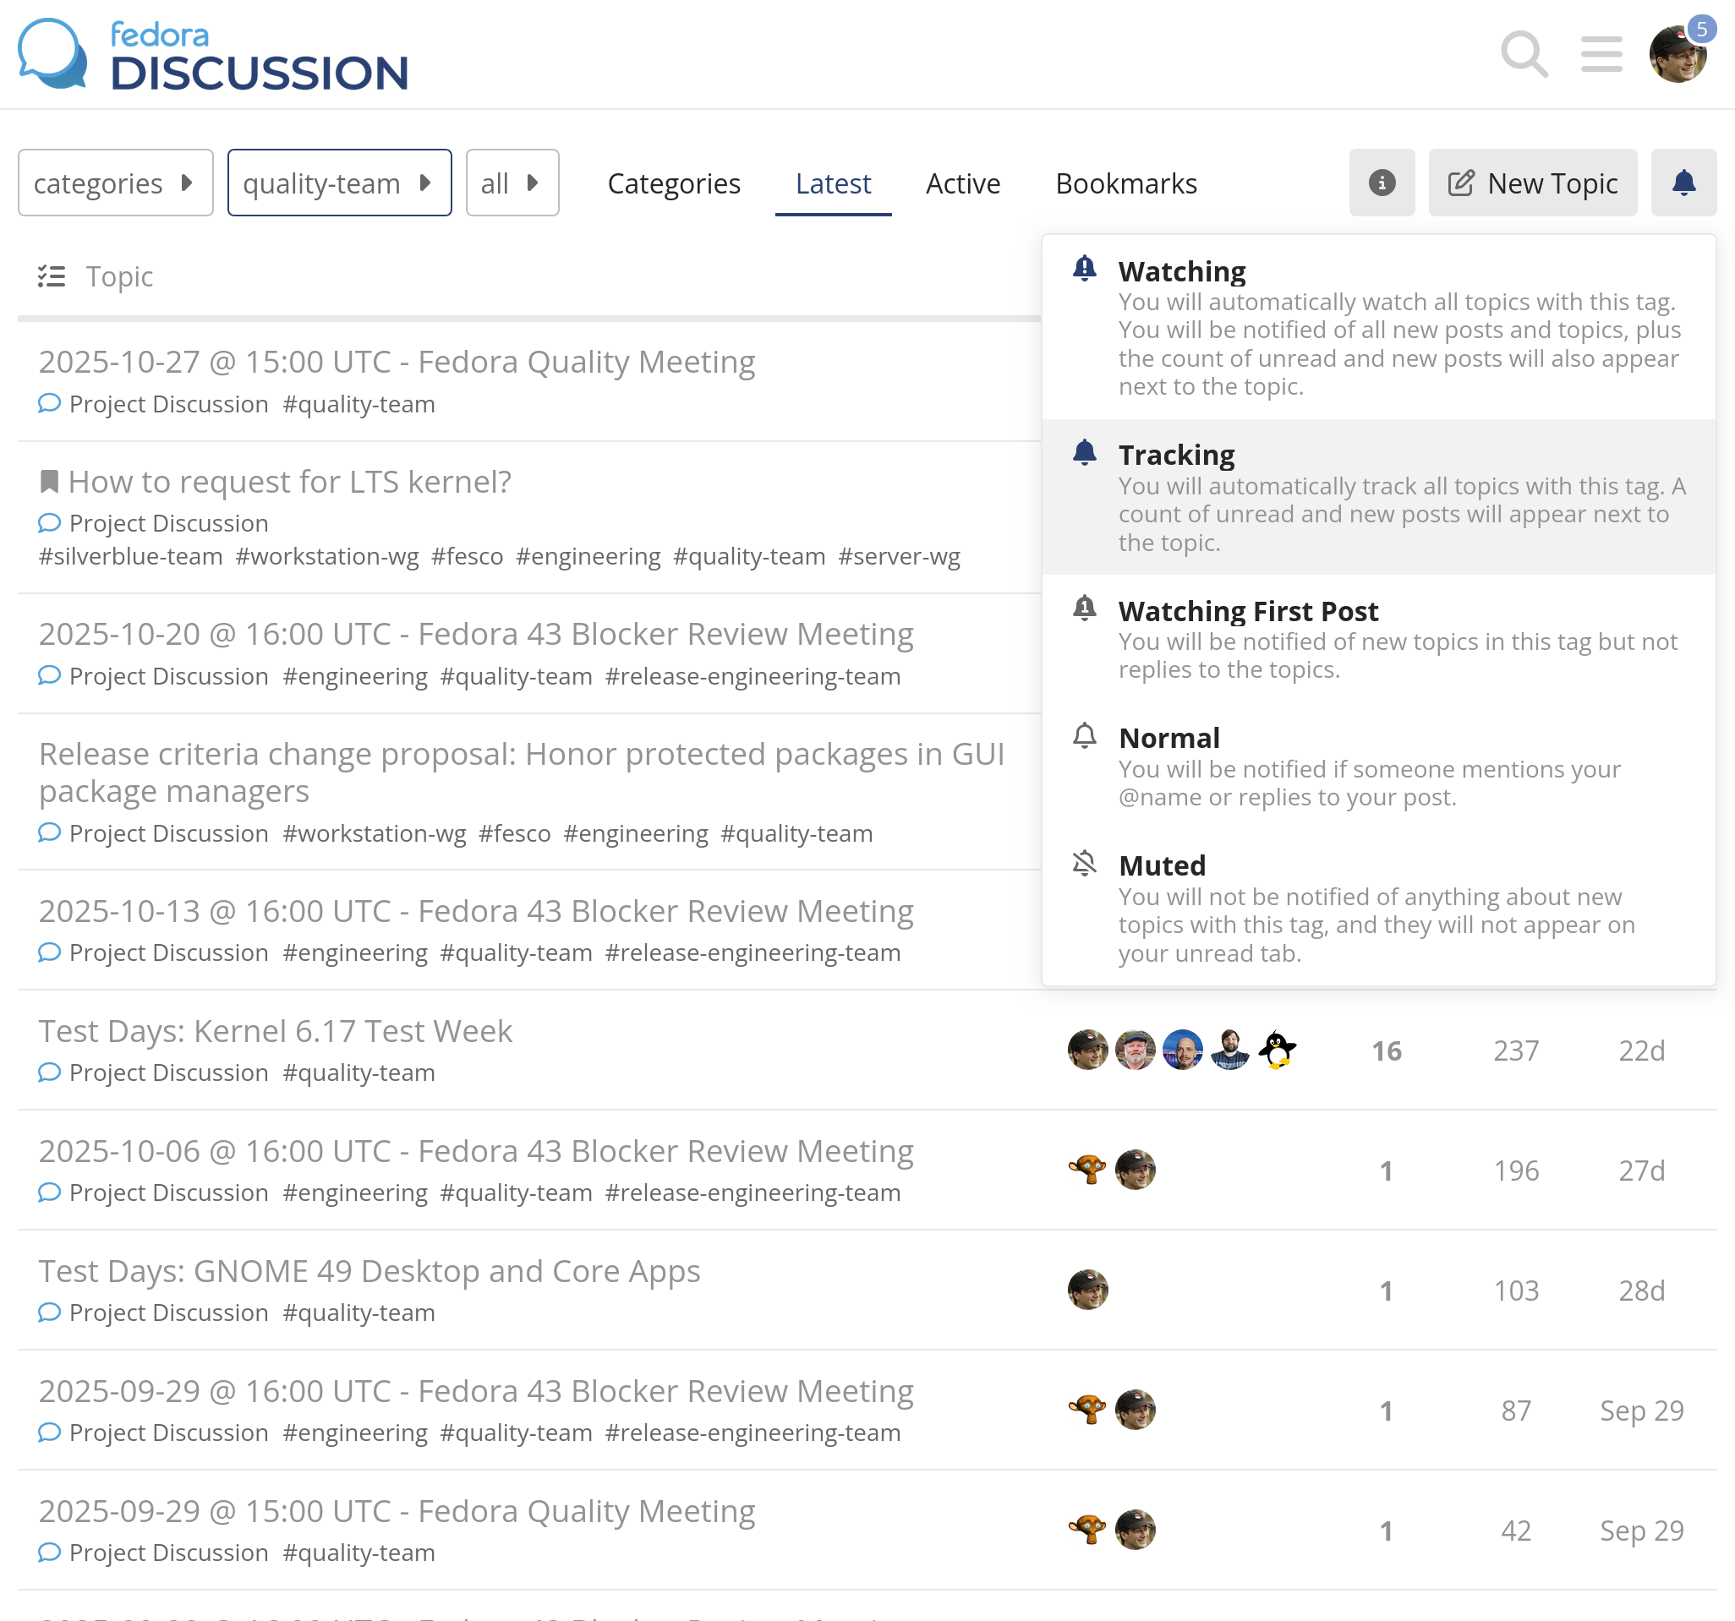Toggle bulk select list icon near Topic
Image resolution: width=1735 pixels, height=1621 pixels.
click(x=52, y=276)
